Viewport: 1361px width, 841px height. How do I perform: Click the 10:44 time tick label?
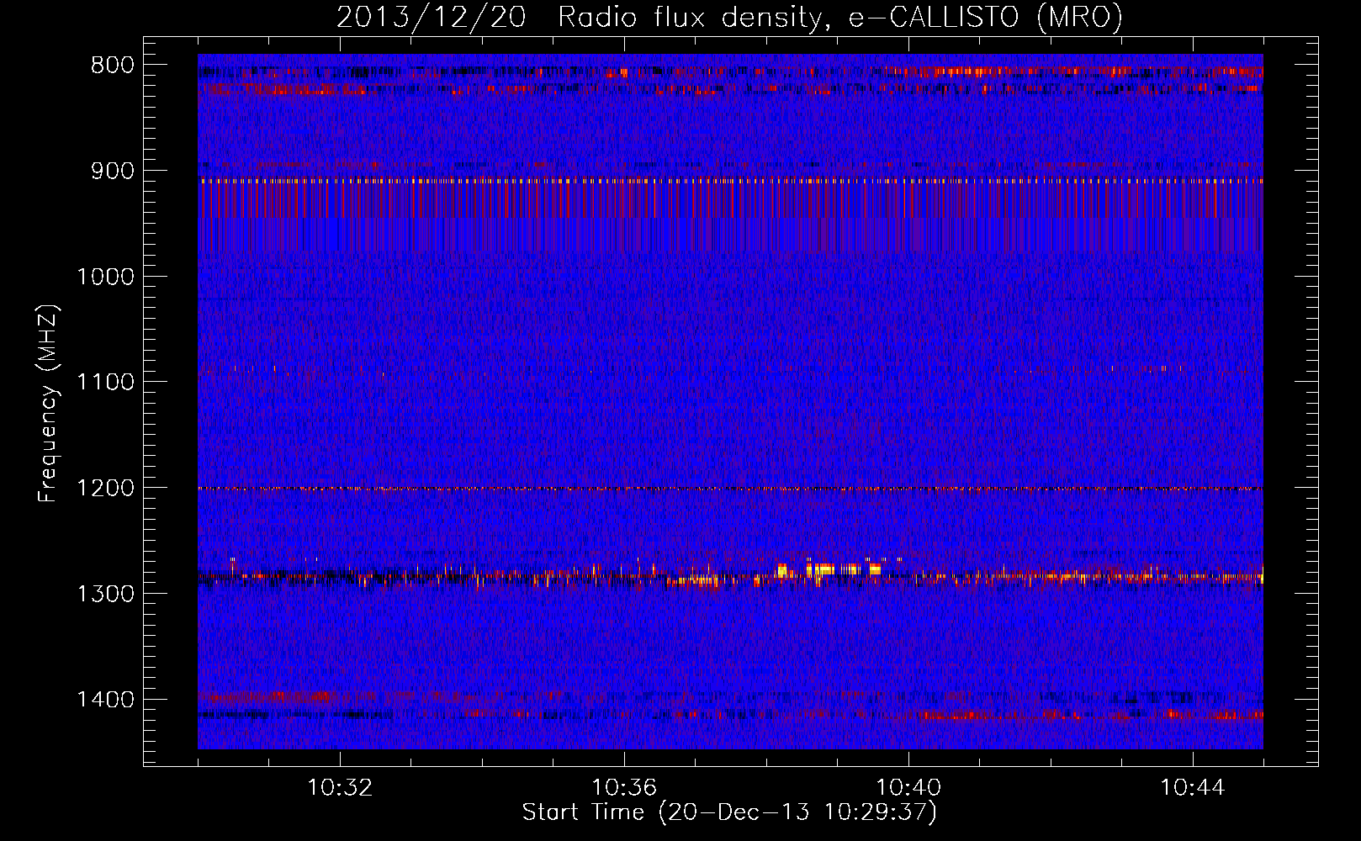coord(1193,788)
